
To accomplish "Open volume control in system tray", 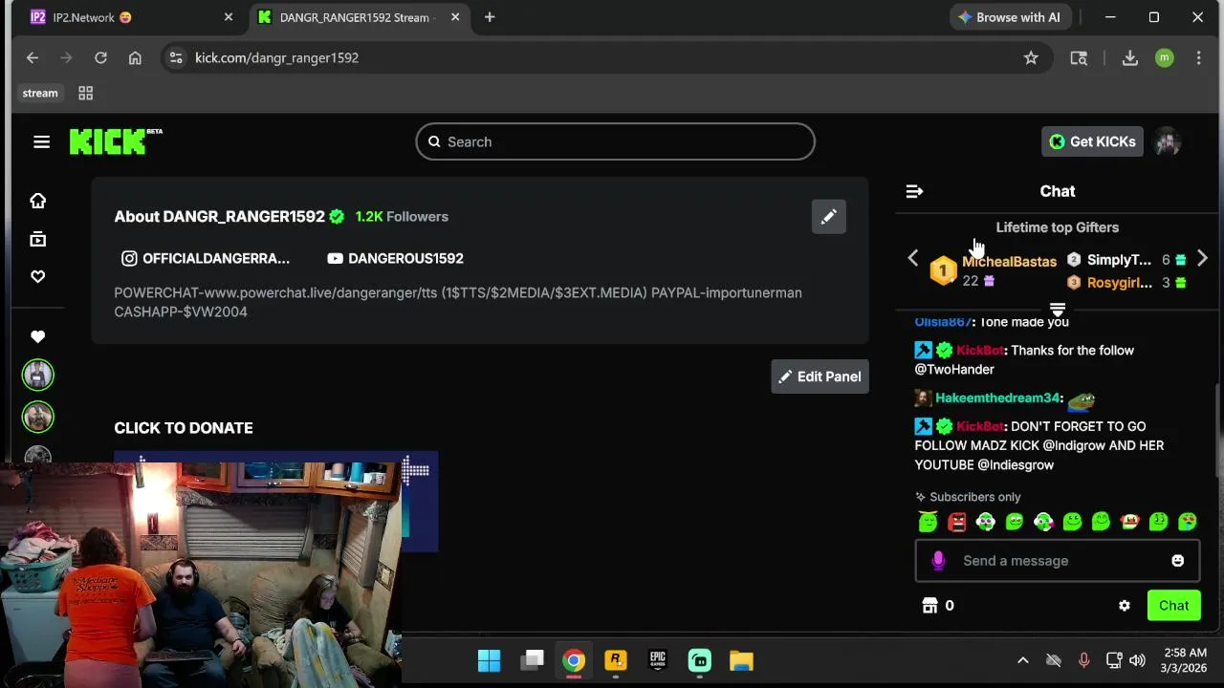I will click(x=1137, y=660).
